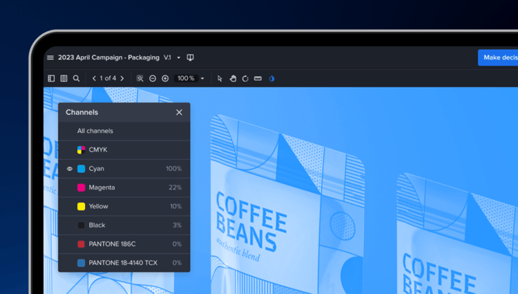The image size is (518, 294).
Task: Select All channels in the Channels panel
Action: [95, 131]
